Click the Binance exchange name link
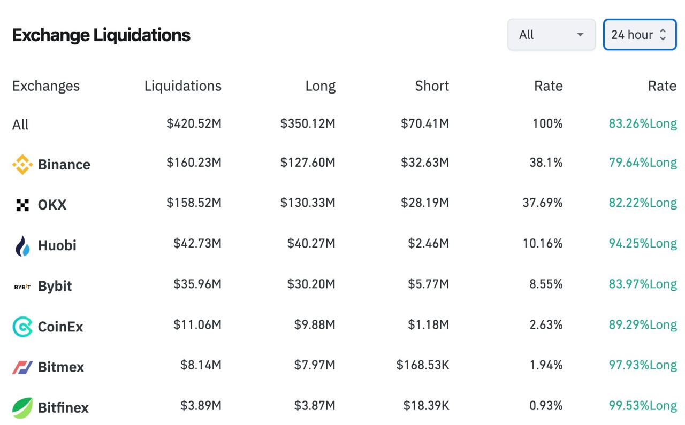Image resolution: width=685 pixels, height=425 pixels. [64, 164]
